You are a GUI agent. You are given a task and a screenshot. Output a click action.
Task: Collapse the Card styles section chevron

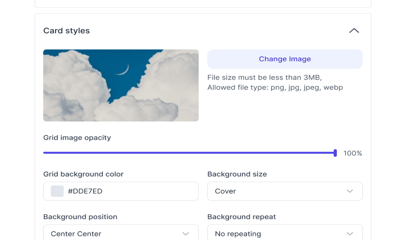point(354,31)
